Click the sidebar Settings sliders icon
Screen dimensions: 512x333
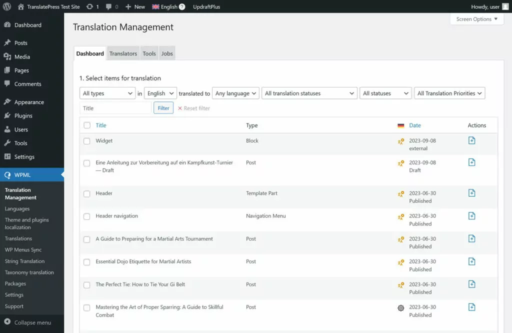point(7,156)
